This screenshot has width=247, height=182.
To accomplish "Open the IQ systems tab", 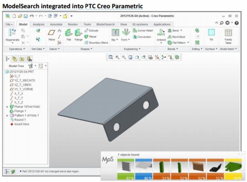I will pyautogui.click(x=140, y=24).
